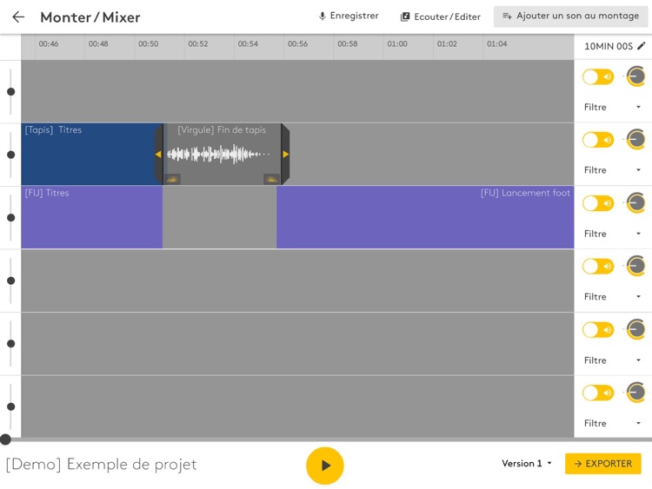Toggle the mute switch on the fourth track
The height and width of the screenshot is (489, 652).
(598, 267)
